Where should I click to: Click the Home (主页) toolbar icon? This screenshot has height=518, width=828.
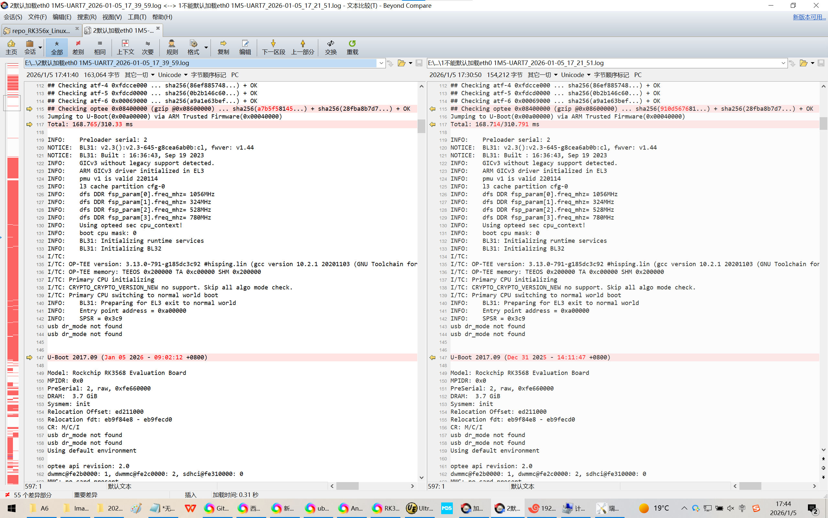point(11,47)
